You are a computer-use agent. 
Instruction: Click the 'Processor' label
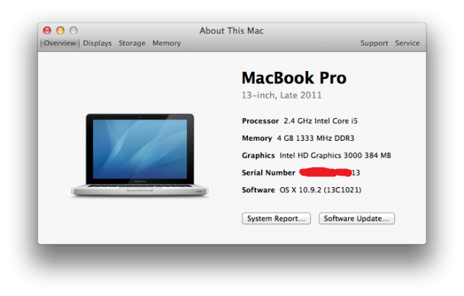pyautogui.click(x=260, y=121)
